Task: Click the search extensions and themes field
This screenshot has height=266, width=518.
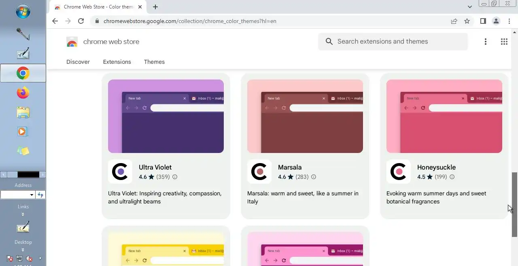Action: point(393,42)
